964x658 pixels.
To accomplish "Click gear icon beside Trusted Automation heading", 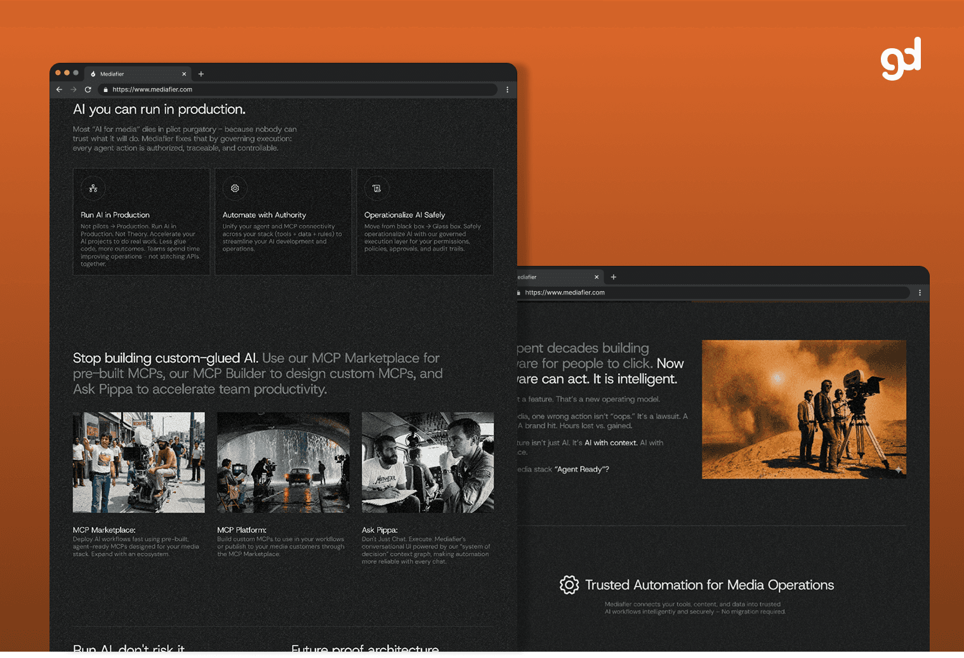I will click(569, 585).
